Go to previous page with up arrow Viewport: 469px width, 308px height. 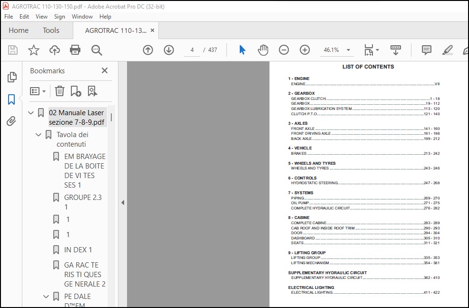pos(148,50)
